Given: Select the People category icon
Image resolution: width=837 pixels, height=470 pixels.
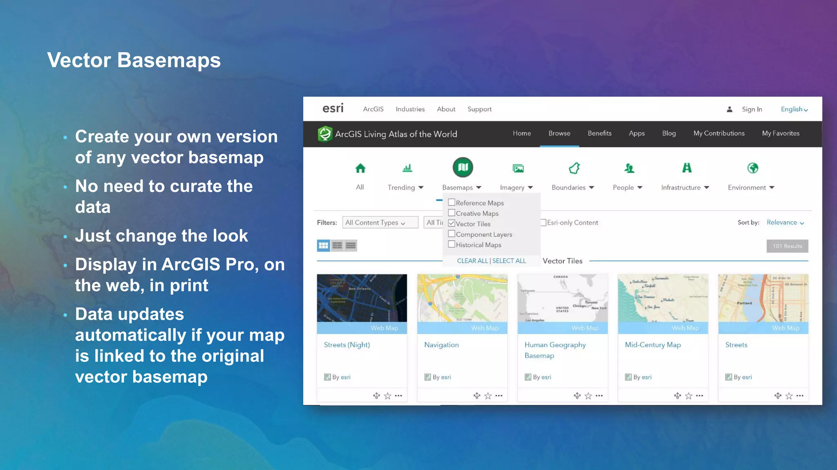Looking at the screenshot, I should (x=629, y=168).
